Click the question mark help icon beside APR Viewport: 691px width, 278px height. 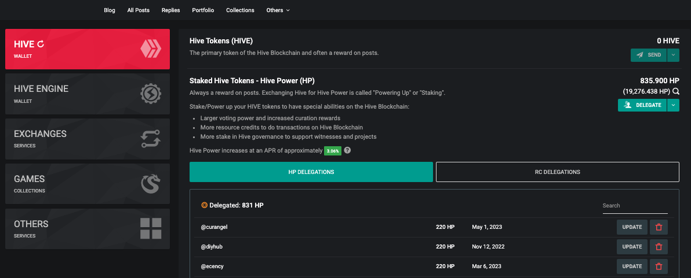[x=347, y=150]
